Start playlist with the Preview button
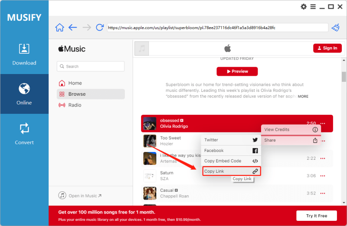Screen dimensions: 347x226 pos(237,71)
